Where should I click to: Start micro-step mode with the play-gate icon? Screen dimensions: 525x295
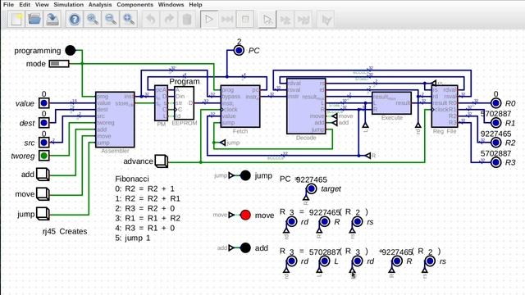(267, 19)
